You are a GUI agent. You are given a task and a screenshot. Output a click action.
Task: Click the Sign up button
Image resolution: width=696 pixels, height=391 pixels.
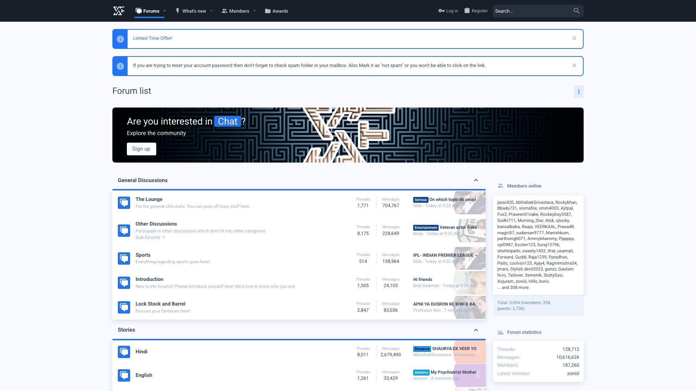tap(141, 149)
